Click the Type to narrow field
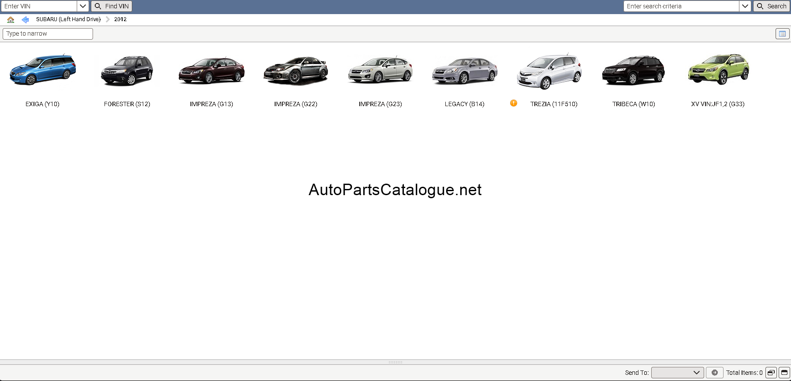 [x=48, y=34]
